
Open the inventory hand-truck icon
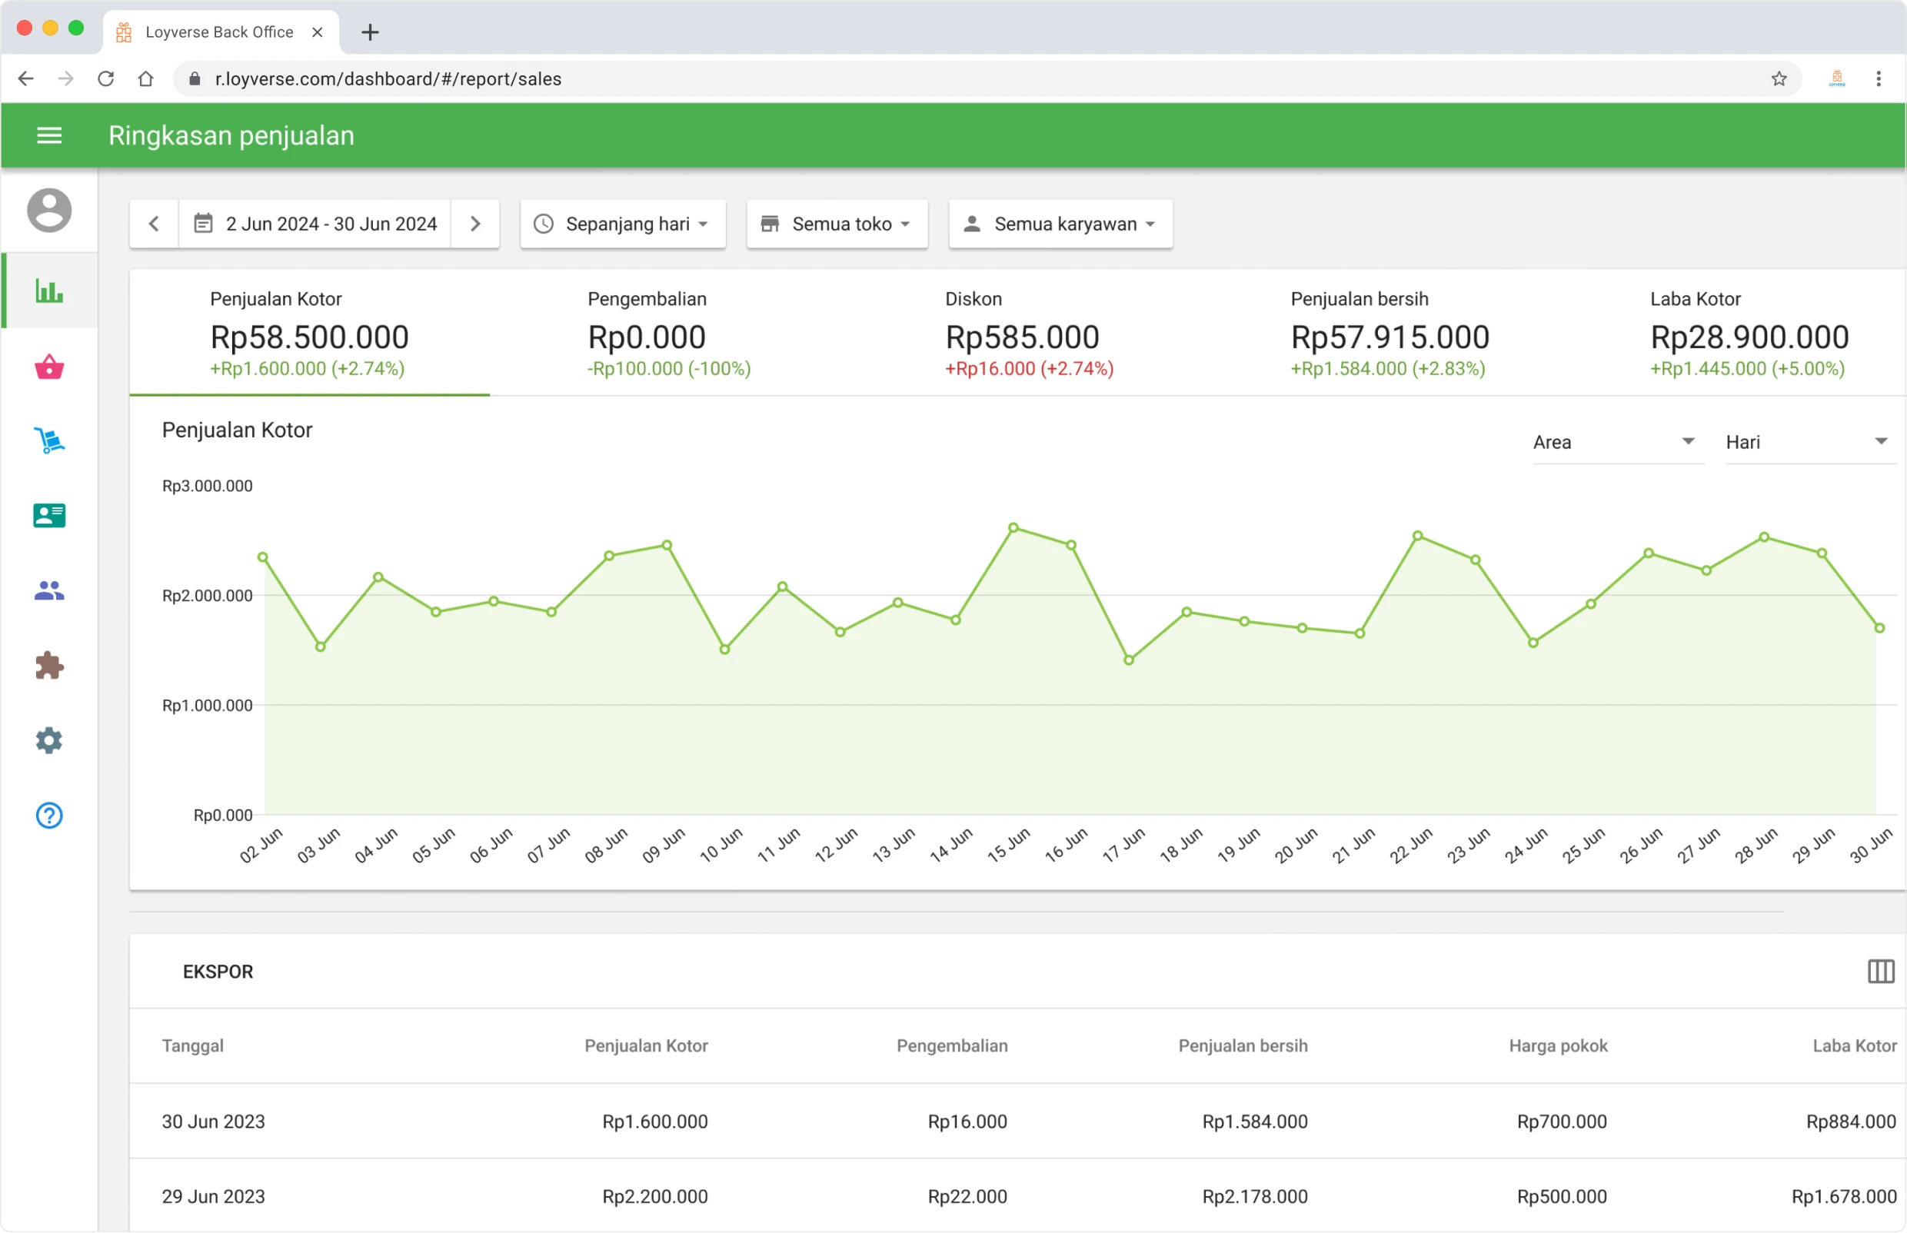pyautogui.click(x=49, y=441)
